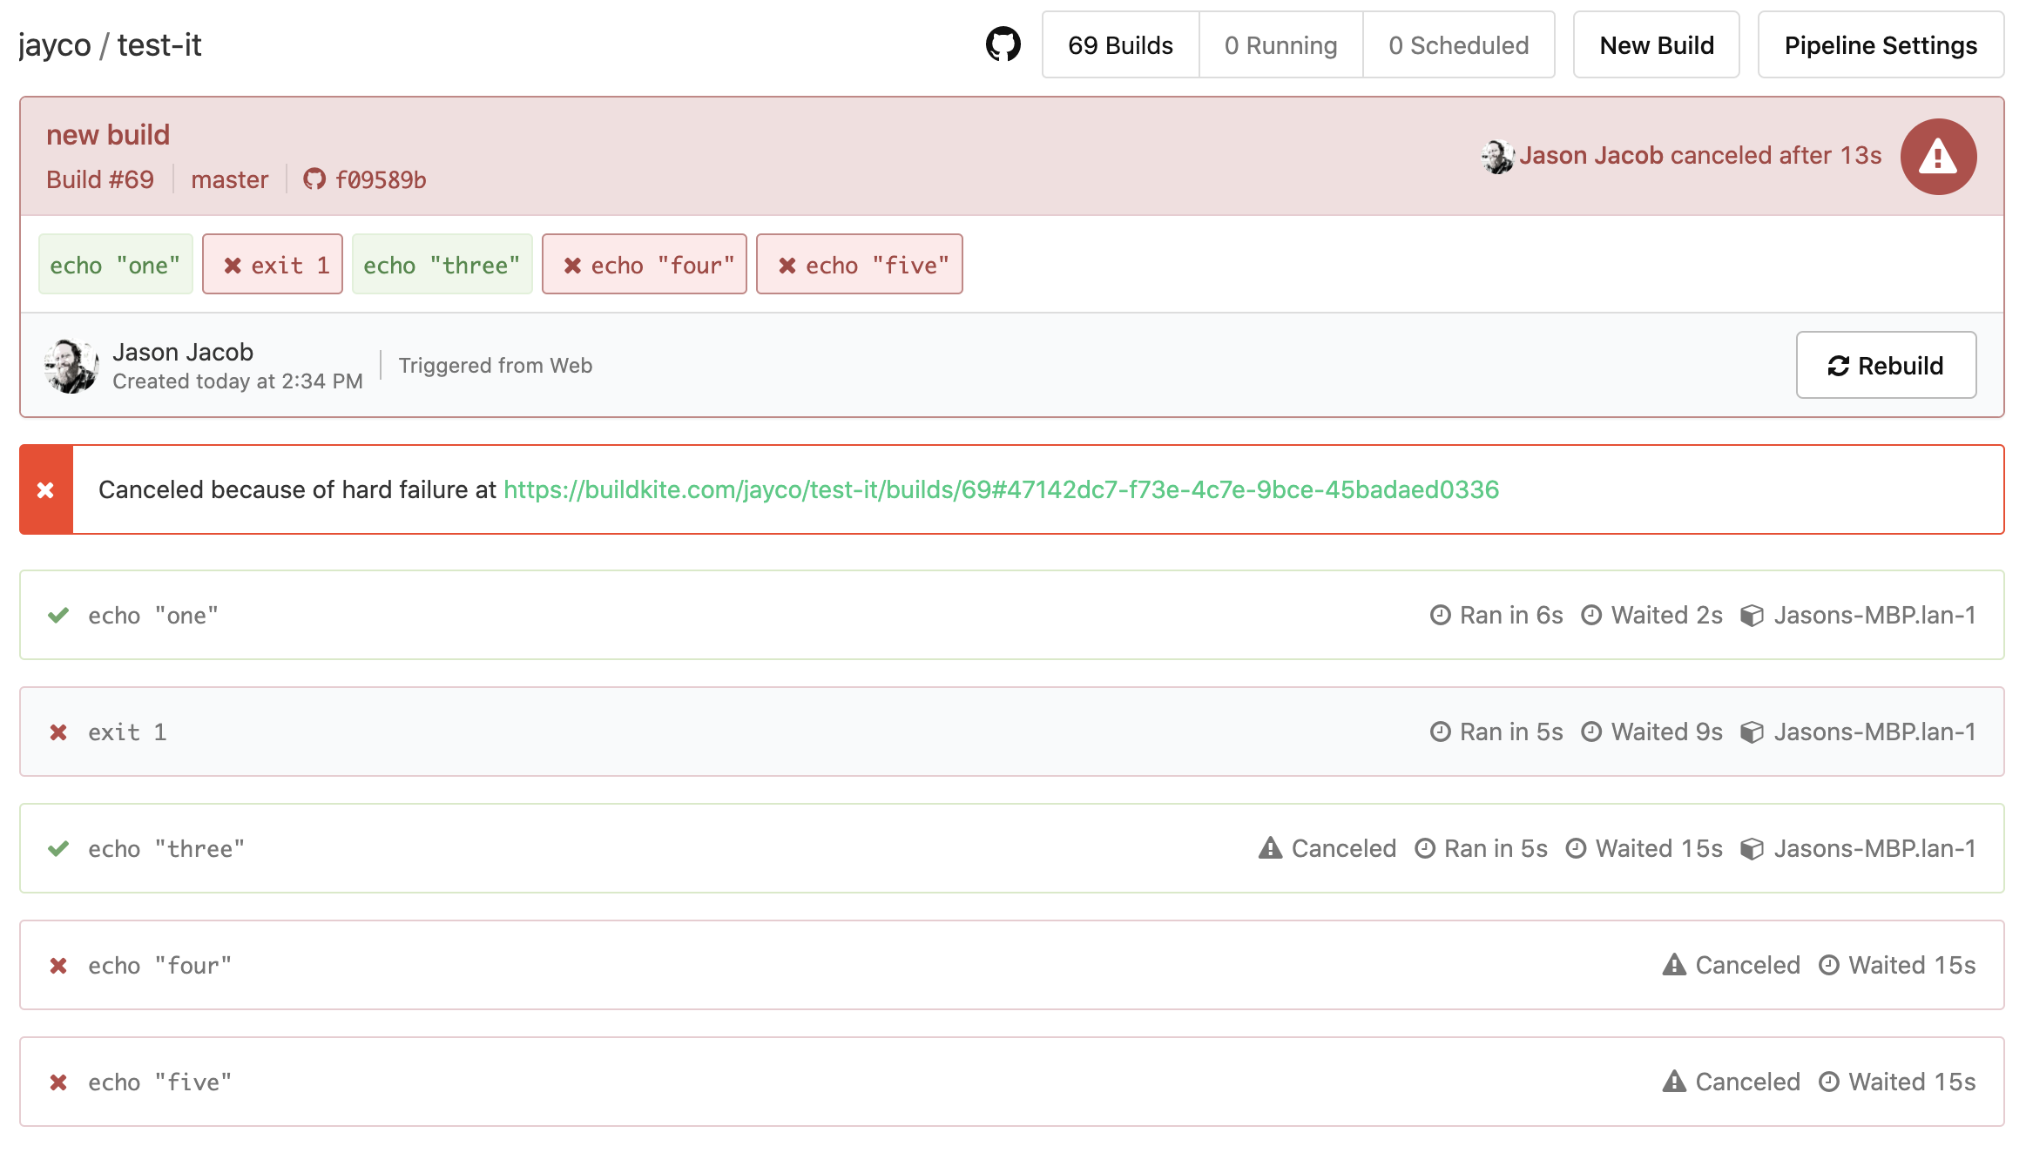
Task: Click the GitHub octocat icon in header
Action: (x=1003, y=44)
